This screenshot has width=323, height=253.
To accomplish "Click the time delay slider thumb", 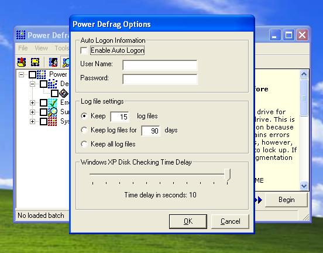I will tap(227, 175).
